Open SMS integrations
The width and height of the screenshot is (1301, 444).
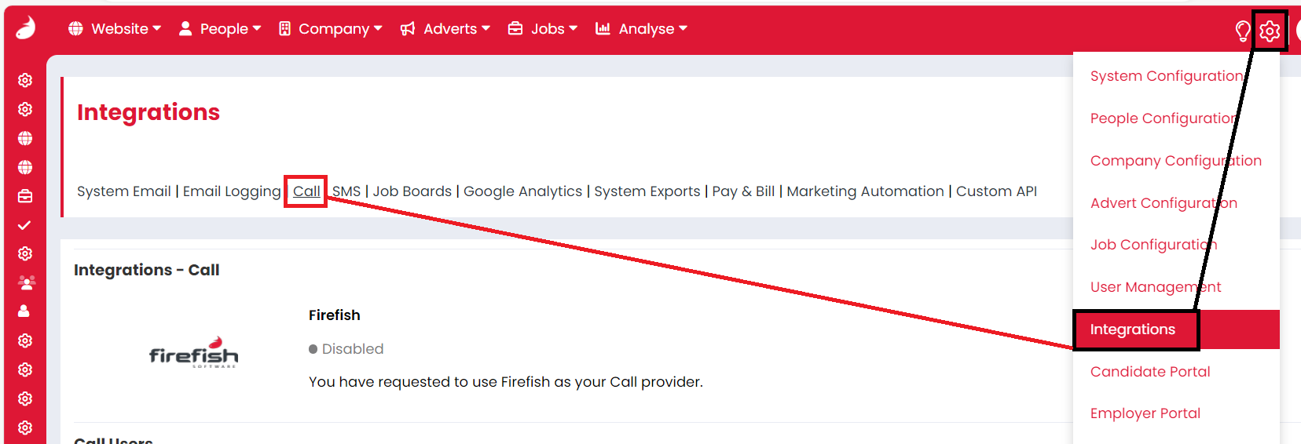(346, 191)
